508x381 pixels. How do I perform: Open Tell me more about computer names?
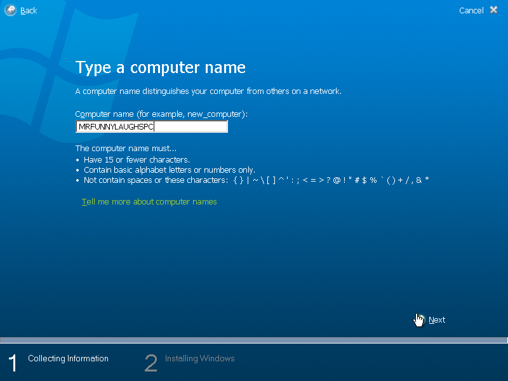coord(149,202)
